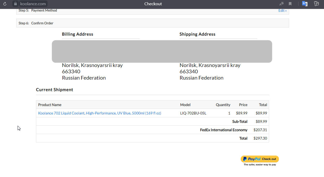The image size is (324, 177).
Task: Reload the page with the refresh icon
Action: [5, 4]
